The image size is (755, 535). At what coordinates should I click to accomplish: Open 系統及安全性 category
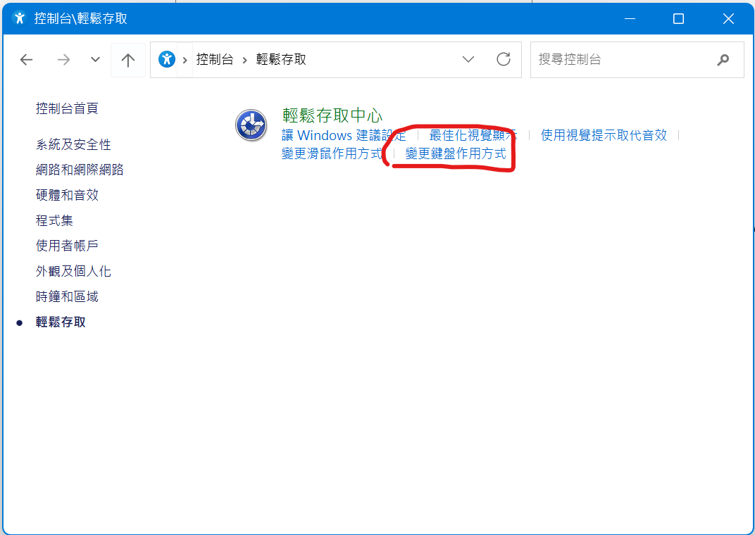(73, 144)
